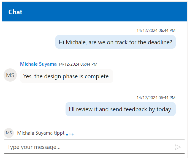The height and width of the screenshot is (161, 190).
Task: Click empty space right of Michale's reply bubble
Action: click(x=149, y=76)
